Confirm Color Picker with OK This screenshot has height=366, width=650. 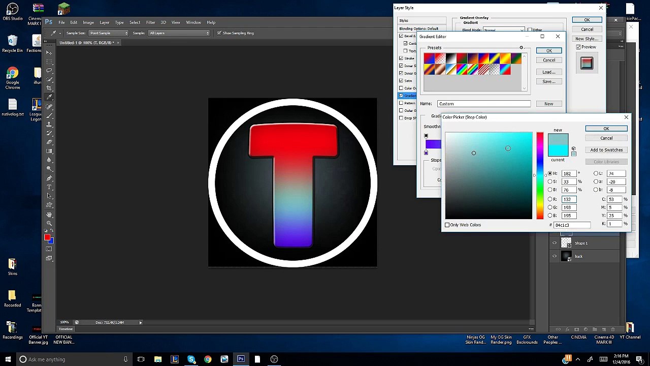(x=606, y=129)
